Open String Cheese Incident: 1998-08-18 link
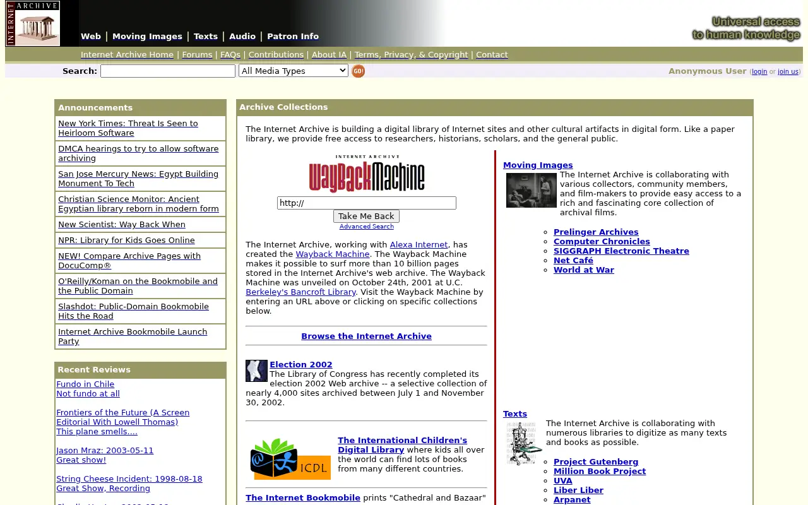The height and width of the screenshot is (505, 808). [129, 479]
